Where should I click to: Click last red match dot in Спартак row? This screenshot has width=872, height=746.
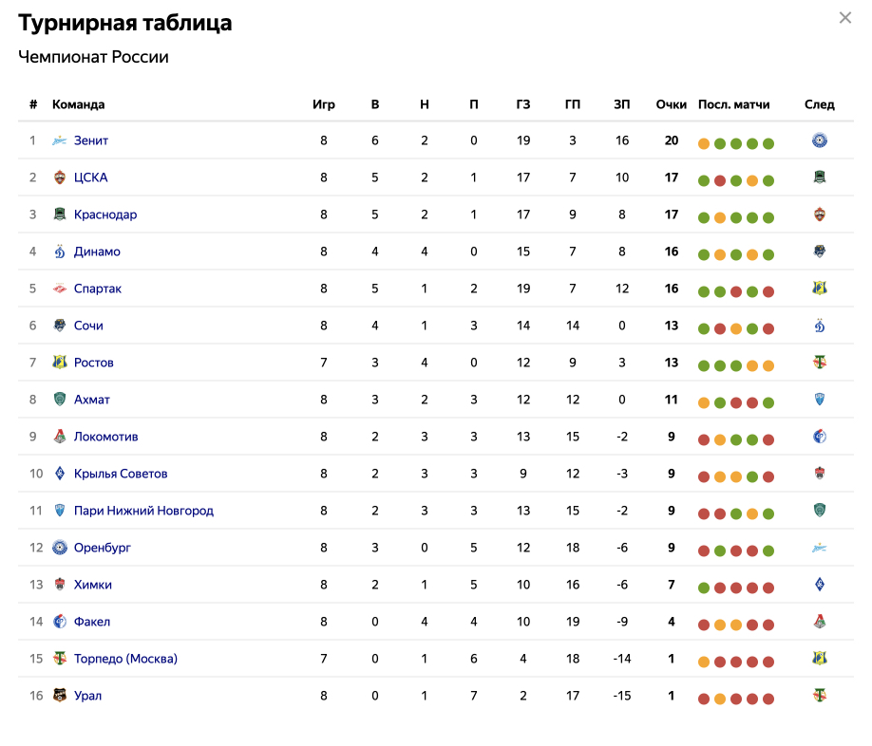[x=768, y=292]
